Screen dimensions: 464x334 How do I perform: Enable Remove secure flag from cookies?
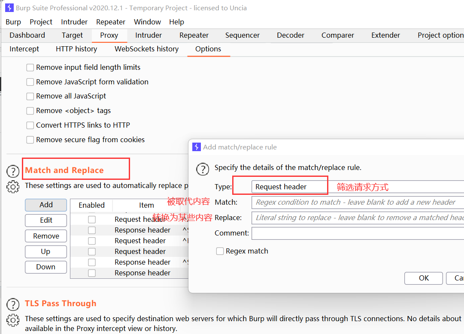[x=30, y=140]
